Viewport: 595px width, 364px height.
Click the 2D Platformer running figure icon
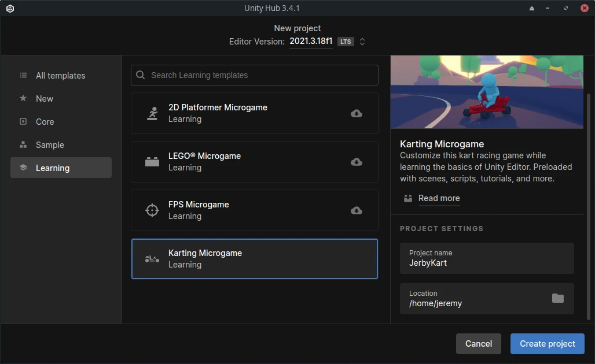click(x=152, y=113)
